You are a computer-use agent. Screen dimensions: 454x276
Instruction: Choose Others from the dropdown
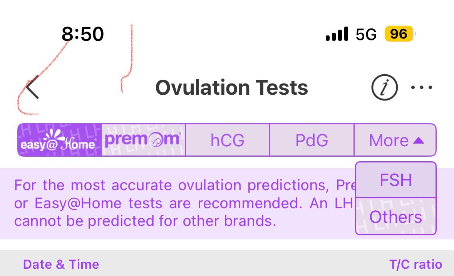click(396, 217)
